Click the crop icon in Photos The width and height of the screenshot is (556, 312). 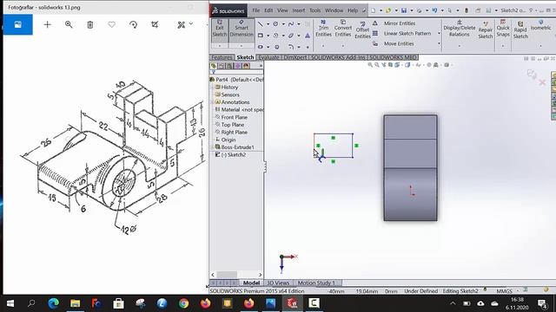155,24
